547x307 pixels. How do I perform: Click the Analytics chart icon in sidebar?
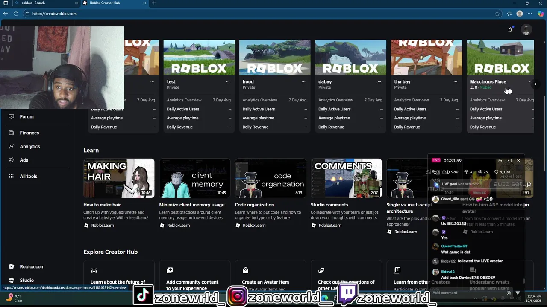pos(12,146)
